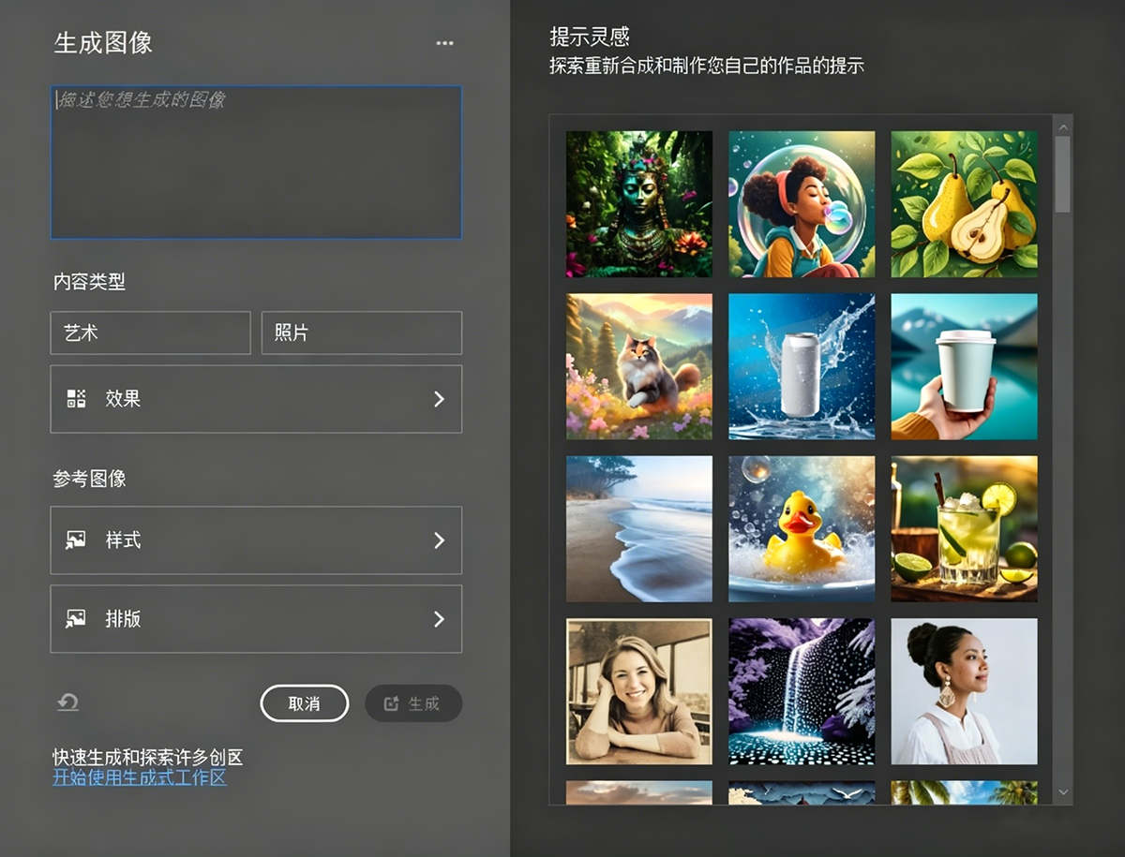Expand the 样式 row chevron
The image size is (1125, 857).
click(439, 540)
